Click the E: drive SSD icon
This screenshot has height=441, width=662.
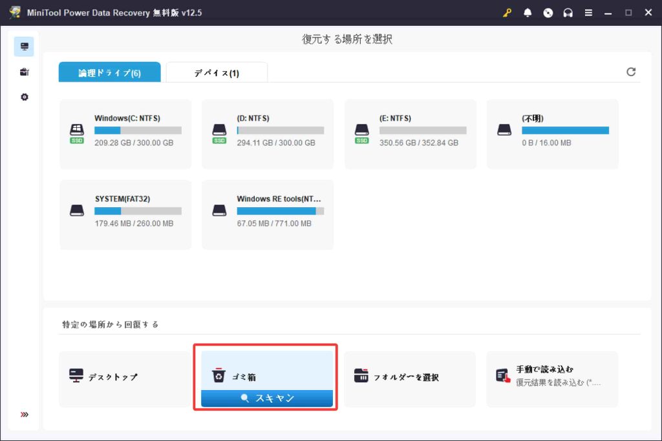coord(362,134)
